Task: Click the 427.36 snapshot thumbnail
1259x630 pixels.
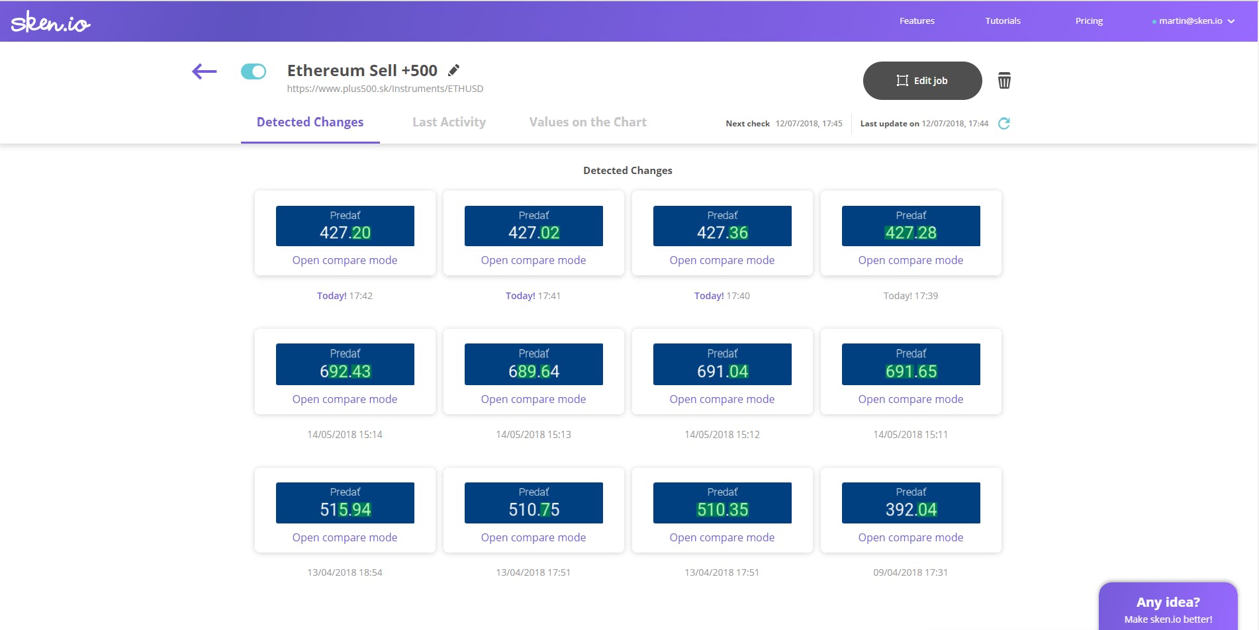Action: (x=722, y=226)
